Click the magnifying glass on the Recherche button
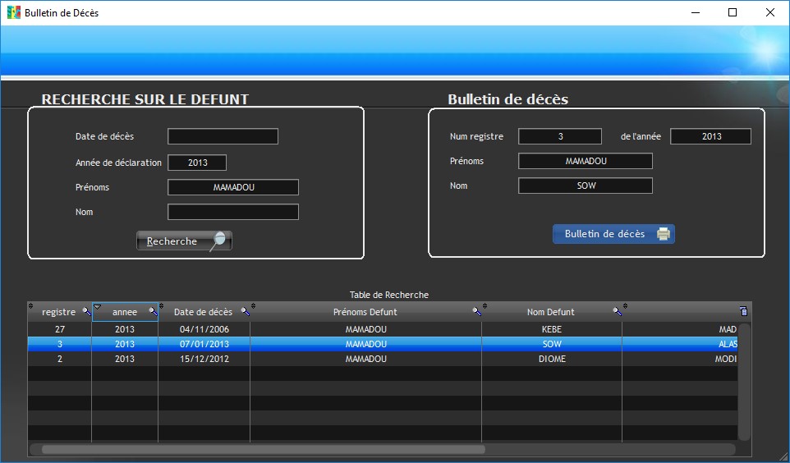Viewport: 790px width, 463px height. 218,241
